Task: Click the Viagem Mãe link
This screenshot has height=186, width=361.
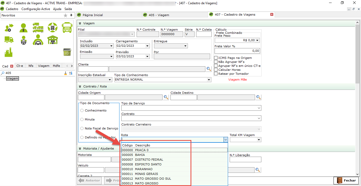Action: click(x=238, y=80)
